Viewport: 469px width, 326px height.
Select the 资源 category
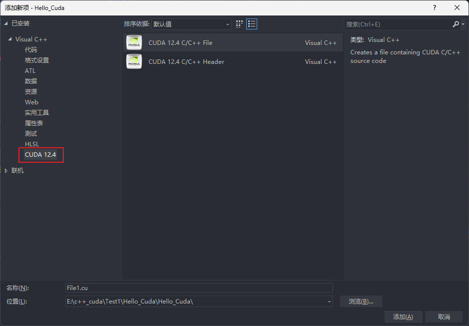pyautogui.click(x=31, y=92)
